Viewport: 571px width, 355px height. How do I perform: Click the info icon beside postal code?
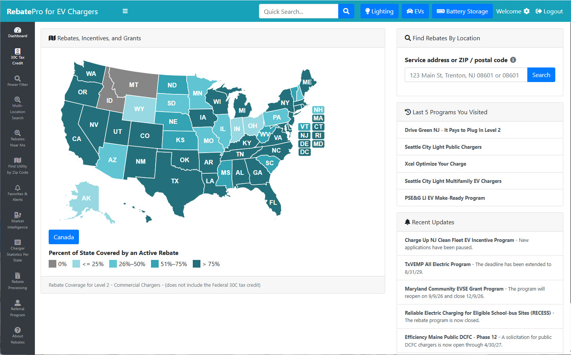tap(513, 60)
